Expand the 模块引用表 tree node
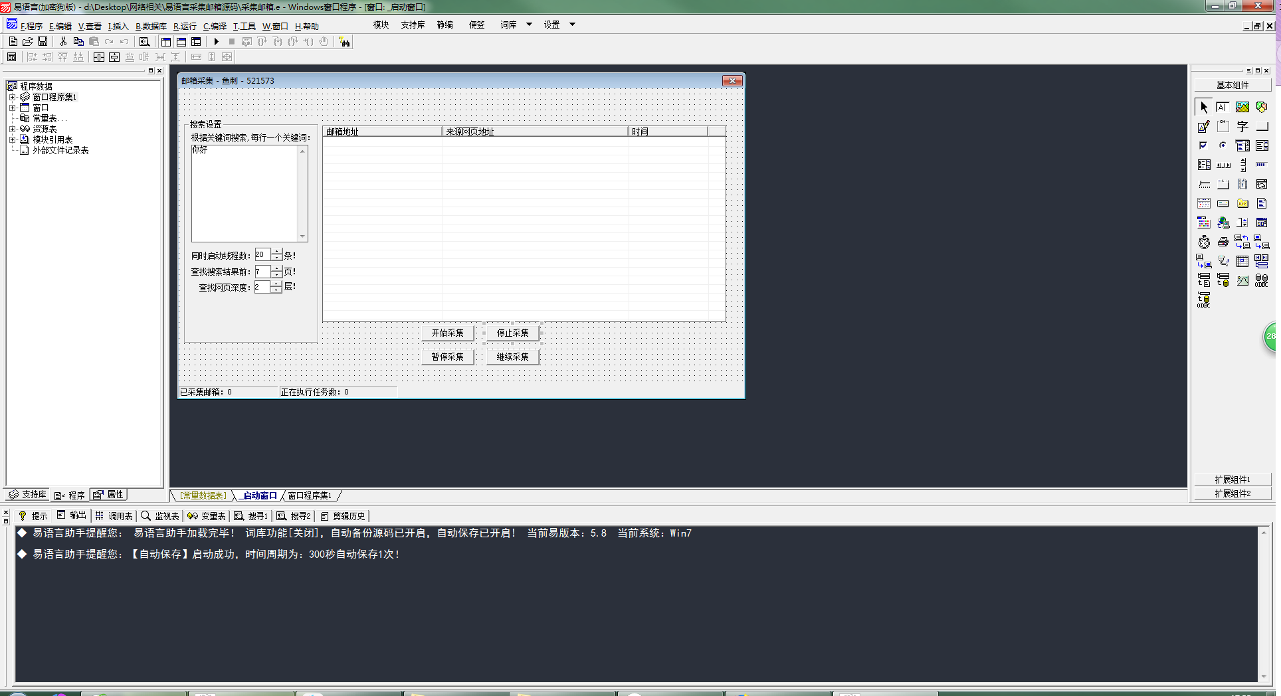The width and height of the screenshot is (1281, 696). point(12,139)
